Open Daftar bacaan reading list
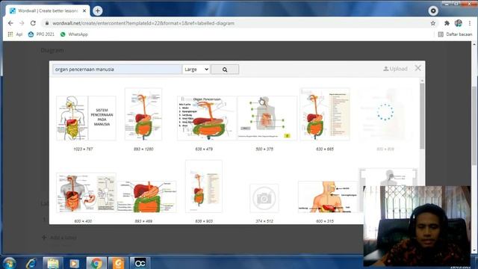 point(455,34)
